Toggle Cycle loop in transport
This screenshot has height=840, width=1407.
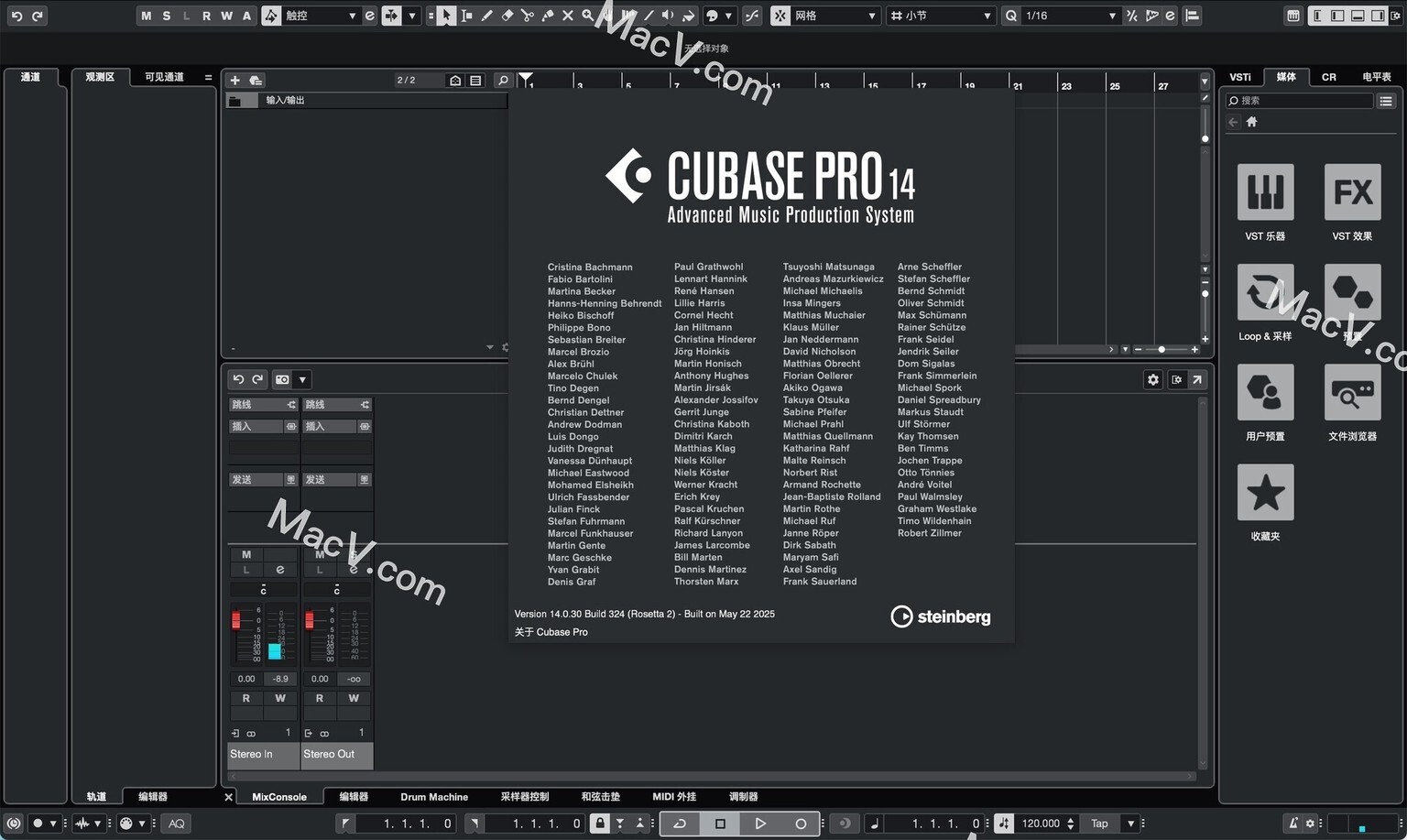point(680,824)
